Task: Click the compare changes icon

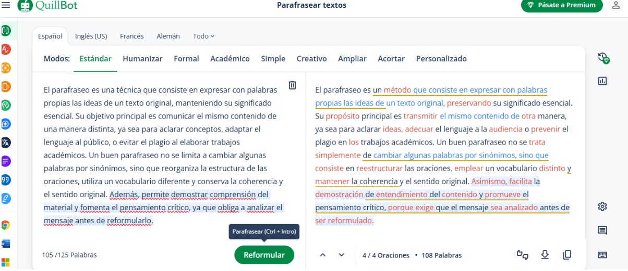Action: (522, 254)
